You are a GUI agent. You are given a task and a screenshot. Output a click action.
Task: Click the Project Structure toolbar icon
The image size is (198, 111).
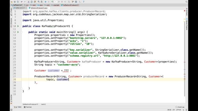tap(76, 2)
